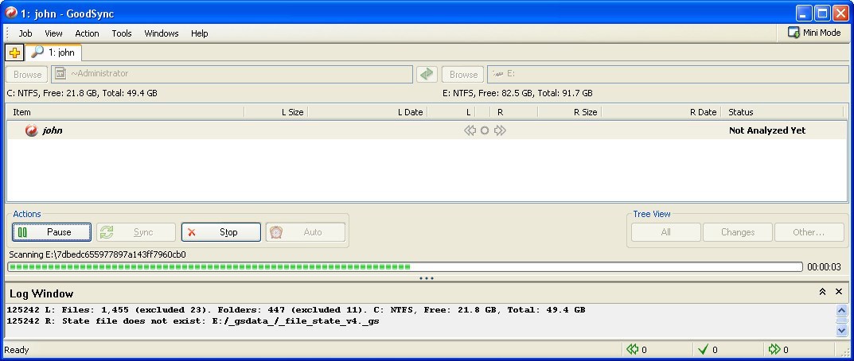The width and height of the screenshot is (854, 361).
Task: Click the green sync direction arrows icon
Action: [427, 74]
